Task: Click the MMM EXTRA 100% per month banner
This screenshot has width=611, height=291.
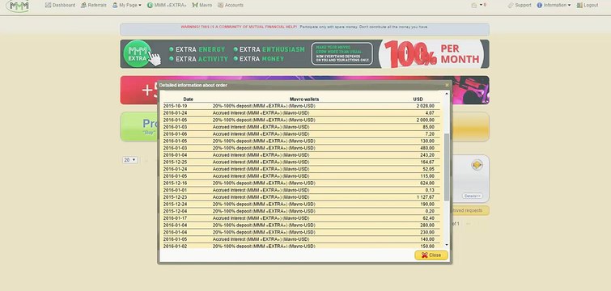Action: 304,53
